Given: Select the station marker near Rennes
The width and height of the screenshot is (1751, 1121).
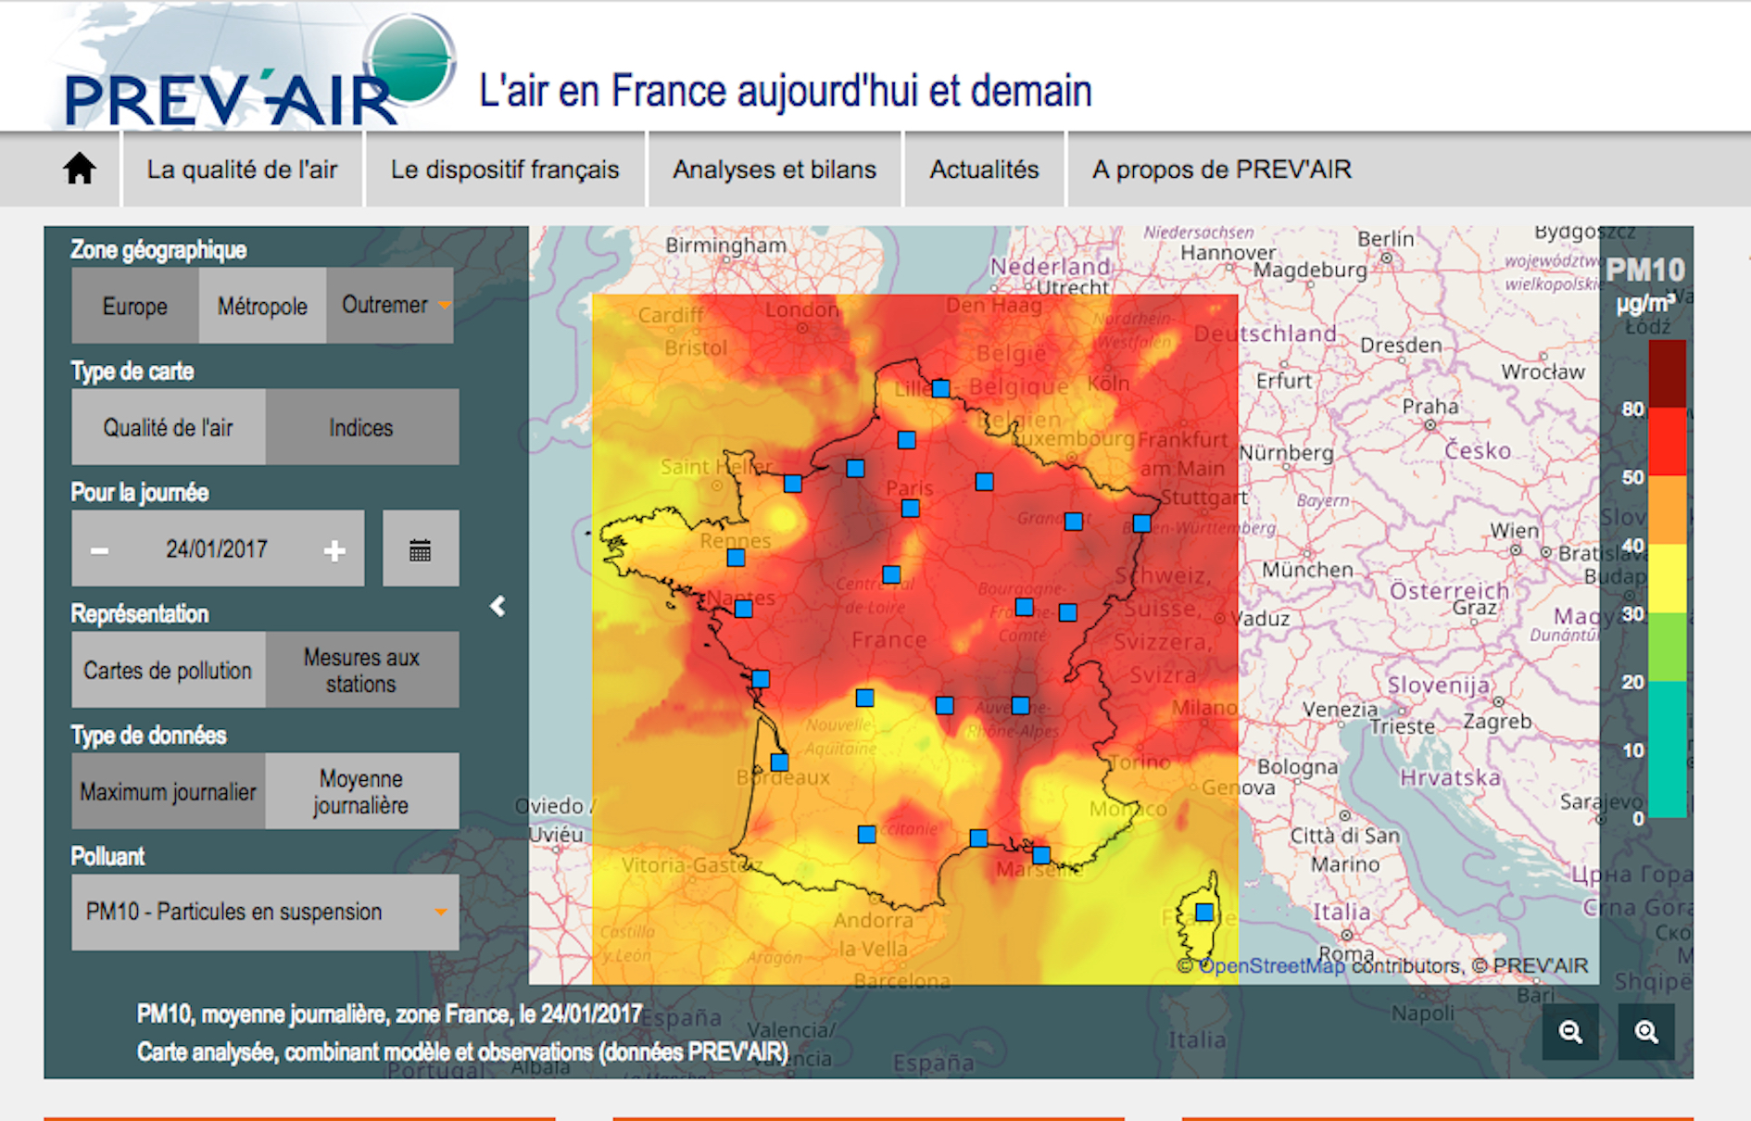Looking at the screenshot, I should coord(736,558).
